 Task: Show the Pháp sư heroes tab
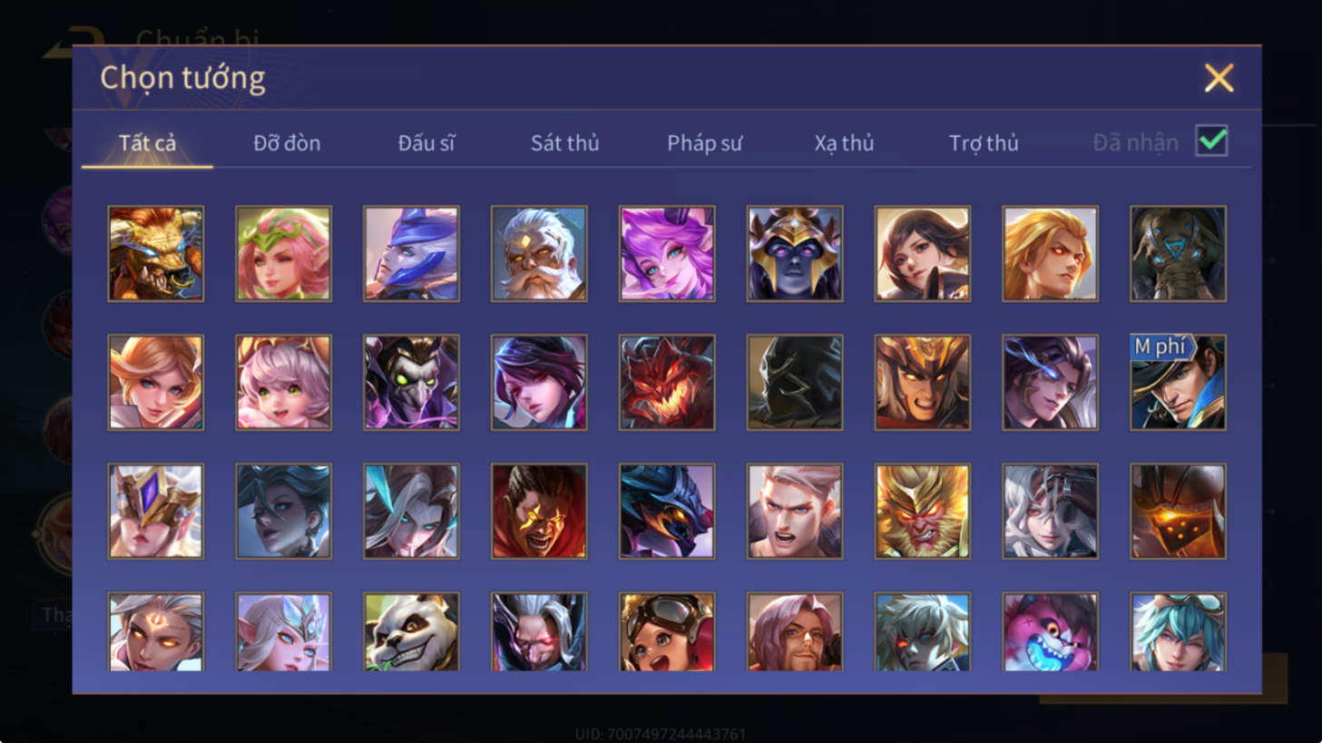(x=705, y=142)
